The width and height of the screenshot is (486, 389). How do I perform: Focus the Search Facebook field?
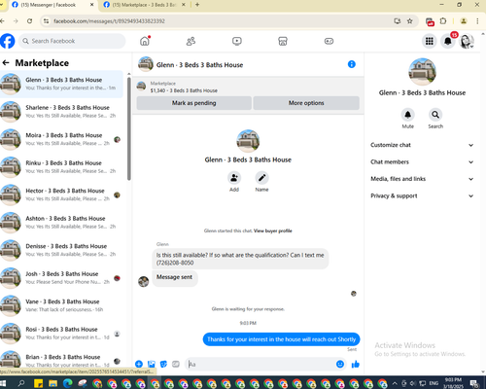(x=72, y=41)
